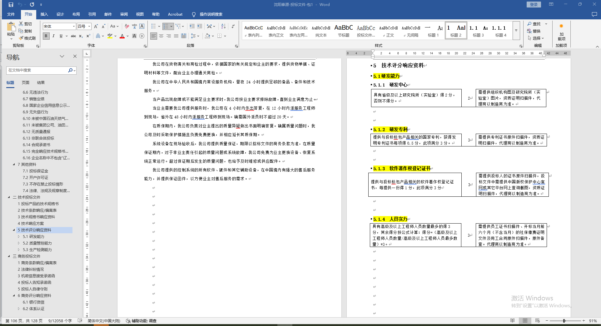Apply the 标题 1 style
The width and height of the screenshot is (601, 326).
click(x=433, y=31)
